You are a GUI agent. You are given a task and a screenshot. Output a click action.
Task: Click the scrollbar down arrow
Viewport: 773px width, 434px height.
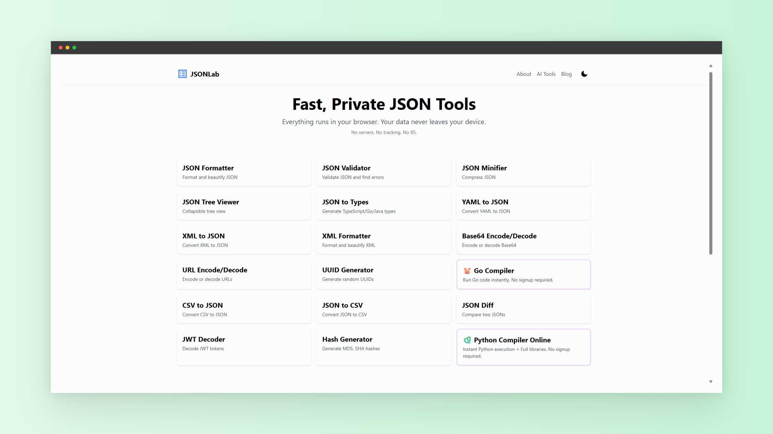(711, 381)
